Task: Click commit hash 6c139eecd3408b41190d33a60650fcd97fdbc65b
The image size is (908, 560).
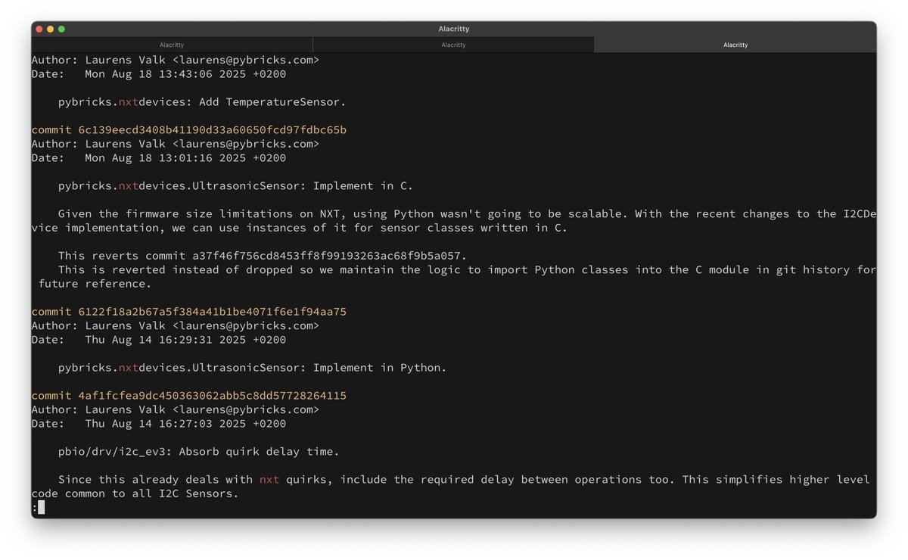Action: pyautogui.click(x=213, y=130)
